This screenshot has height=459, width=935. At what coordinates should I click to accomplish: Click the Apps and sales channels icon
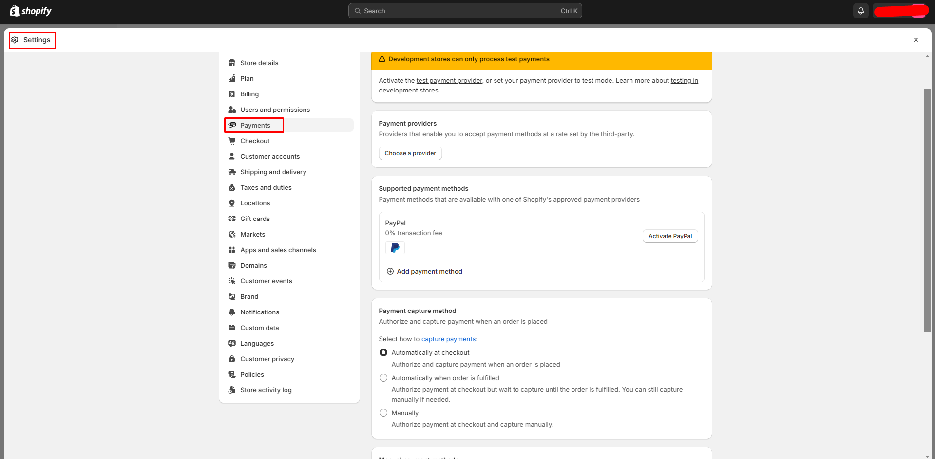232,250
